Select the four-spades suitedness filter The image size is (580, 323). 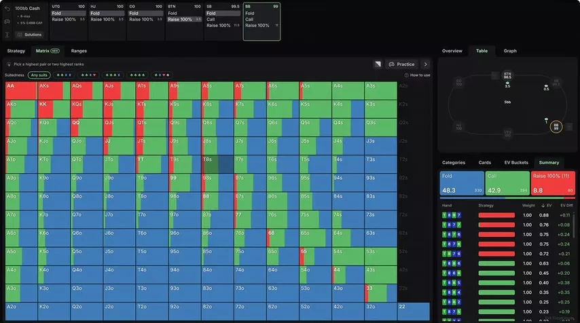point(137,75)
